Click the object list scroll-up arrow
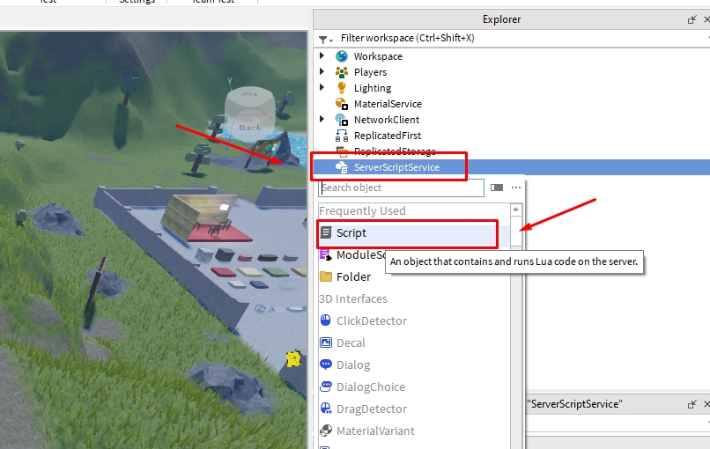The image size is (710, 449). [515, 210]
